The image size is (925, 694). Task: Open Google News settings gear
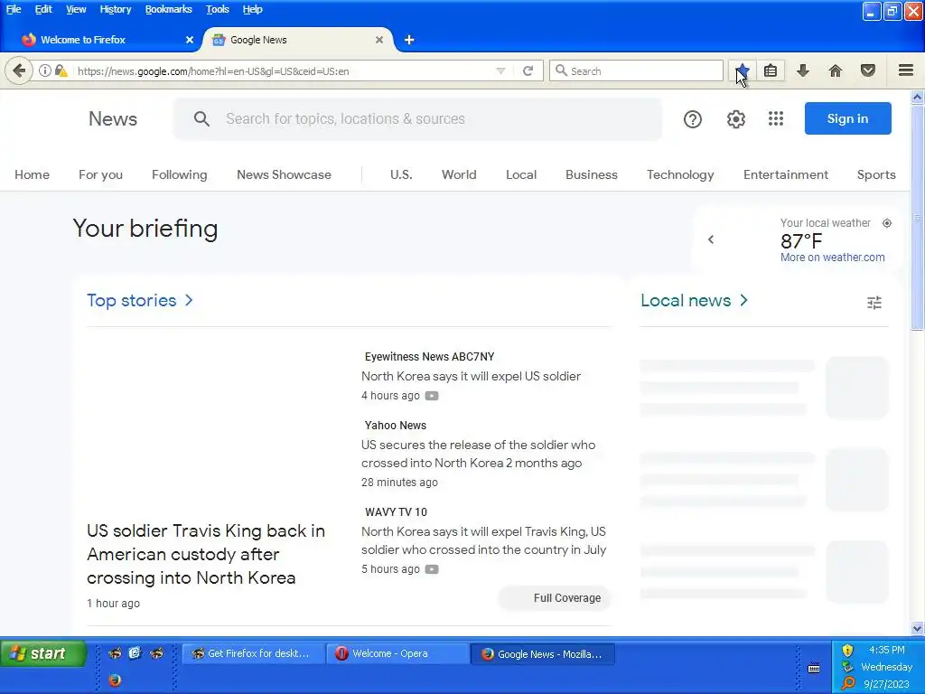click(x=735, y=119)
